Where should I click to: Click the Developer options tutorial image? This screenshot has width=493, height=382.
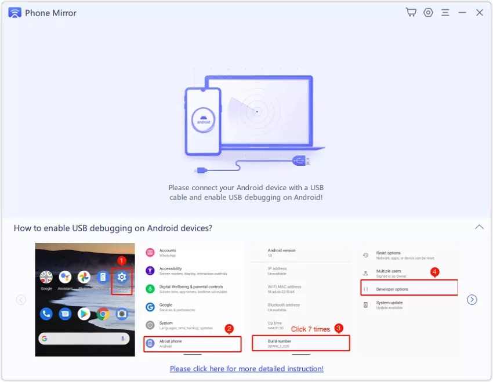tap(409, 299)
